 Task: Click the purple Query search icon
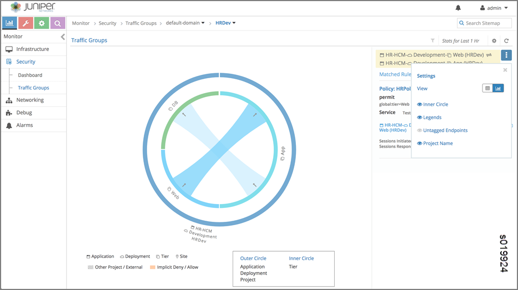click(58, 23)
